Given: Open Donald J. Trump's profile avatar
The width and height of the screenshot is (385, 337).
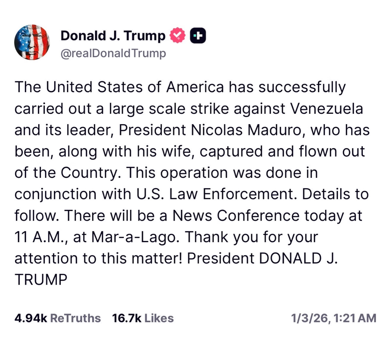Looking at the screenshot, I should (x=32, y=42).
